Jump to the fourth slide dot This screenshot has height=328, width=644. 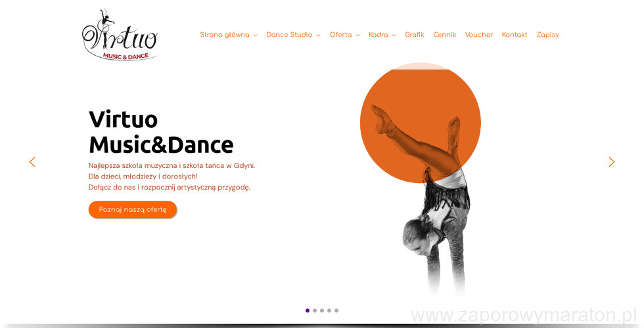pyautogui.click(x=329, y=310)
